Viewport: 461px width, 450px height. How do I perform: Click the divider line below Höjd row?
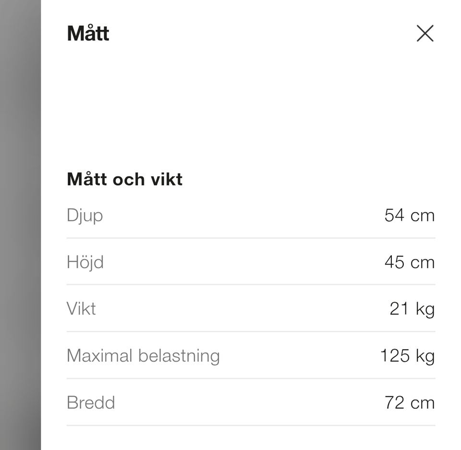[x=251, y=284]
